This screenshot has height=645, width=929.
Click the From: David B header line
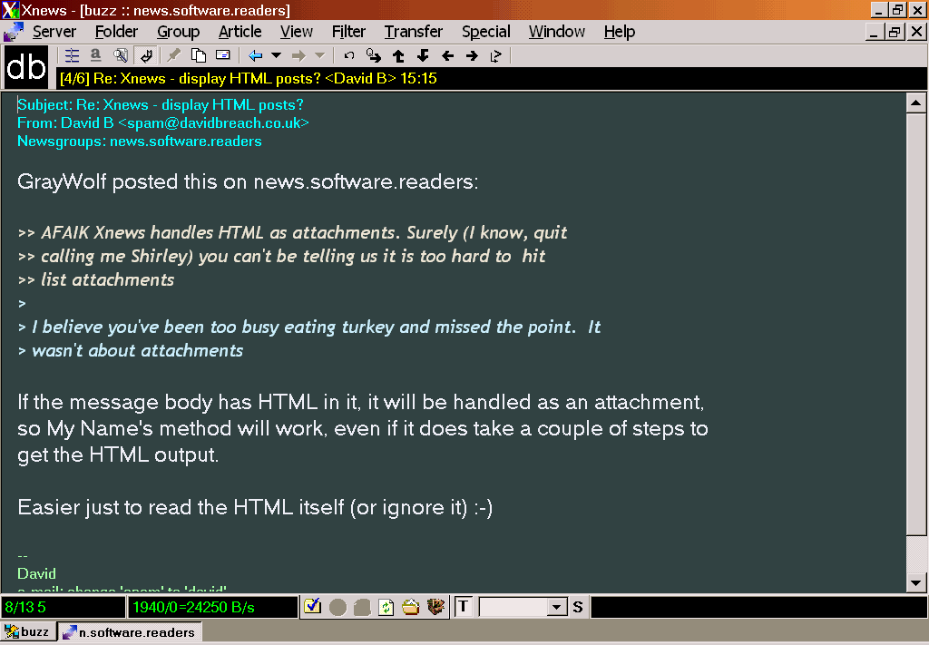163,123
